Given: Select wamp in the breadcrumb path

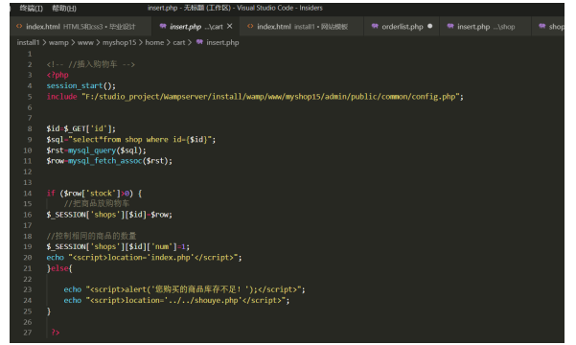Looking at the screenshot, I should [58, 42].
